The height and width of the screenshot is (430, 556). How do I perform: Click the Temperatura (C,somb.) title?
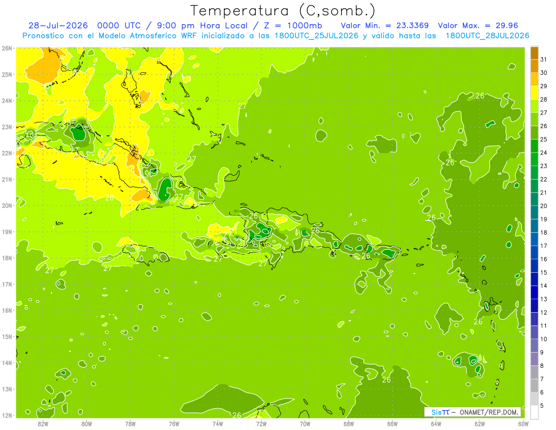coord(283,11)
